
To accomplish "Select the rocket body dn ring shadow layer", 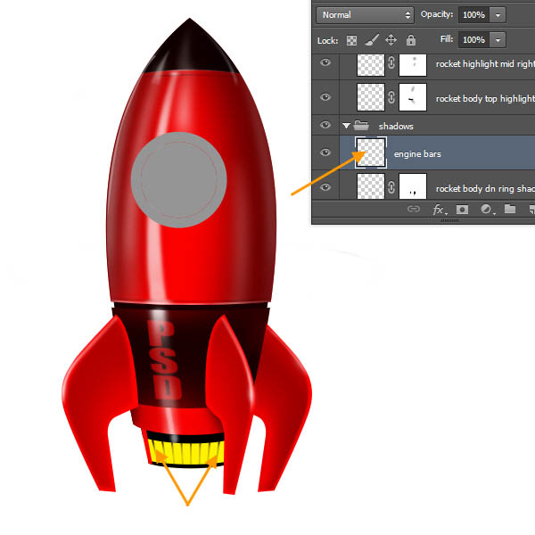I will (x=481, y=188).
